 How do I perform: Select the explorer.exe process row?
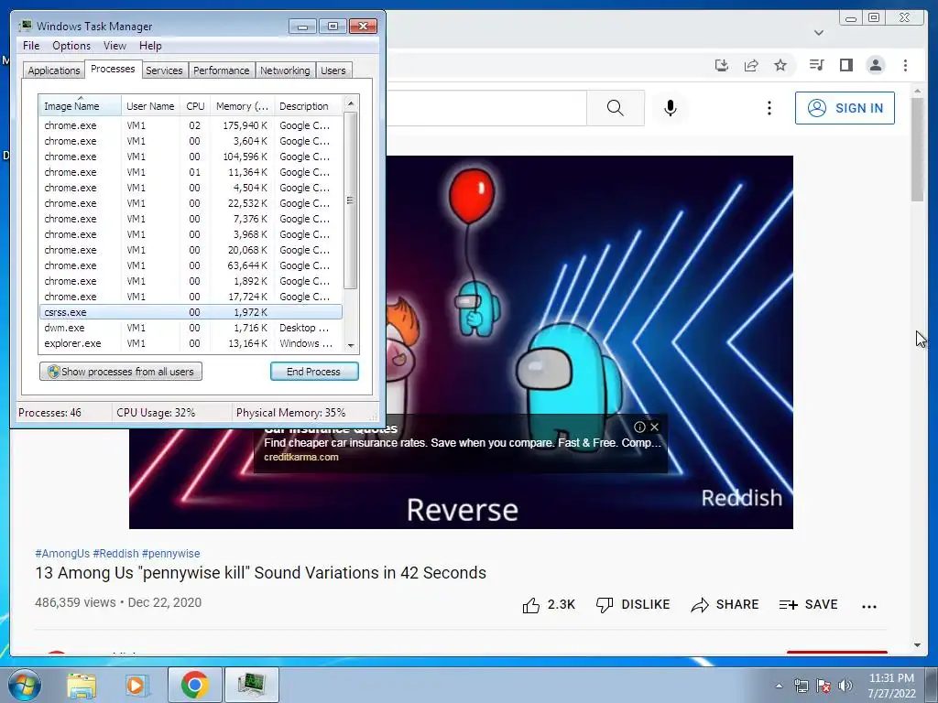191,343
